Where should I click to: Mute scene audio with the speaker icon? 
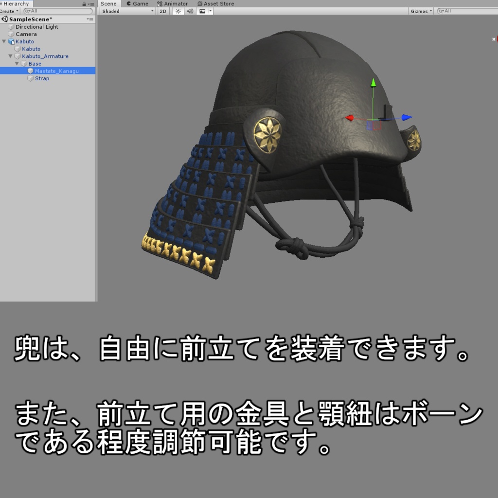[x=190, y=12]
